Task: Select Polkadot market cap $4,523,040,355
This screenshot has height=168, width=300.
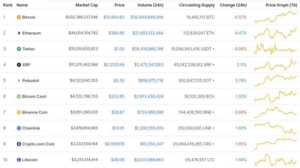Action: pyautogui.click(x=84, y=81)
